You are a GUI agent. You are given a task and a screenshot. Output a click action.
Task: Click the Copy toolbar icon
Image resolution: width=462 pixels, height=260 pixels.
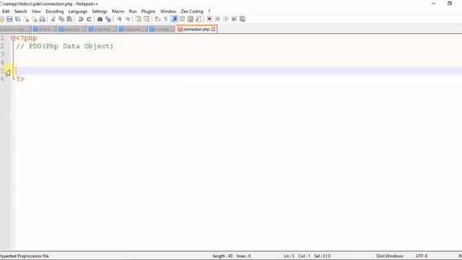pyautogui.click(x=61, y=19)
